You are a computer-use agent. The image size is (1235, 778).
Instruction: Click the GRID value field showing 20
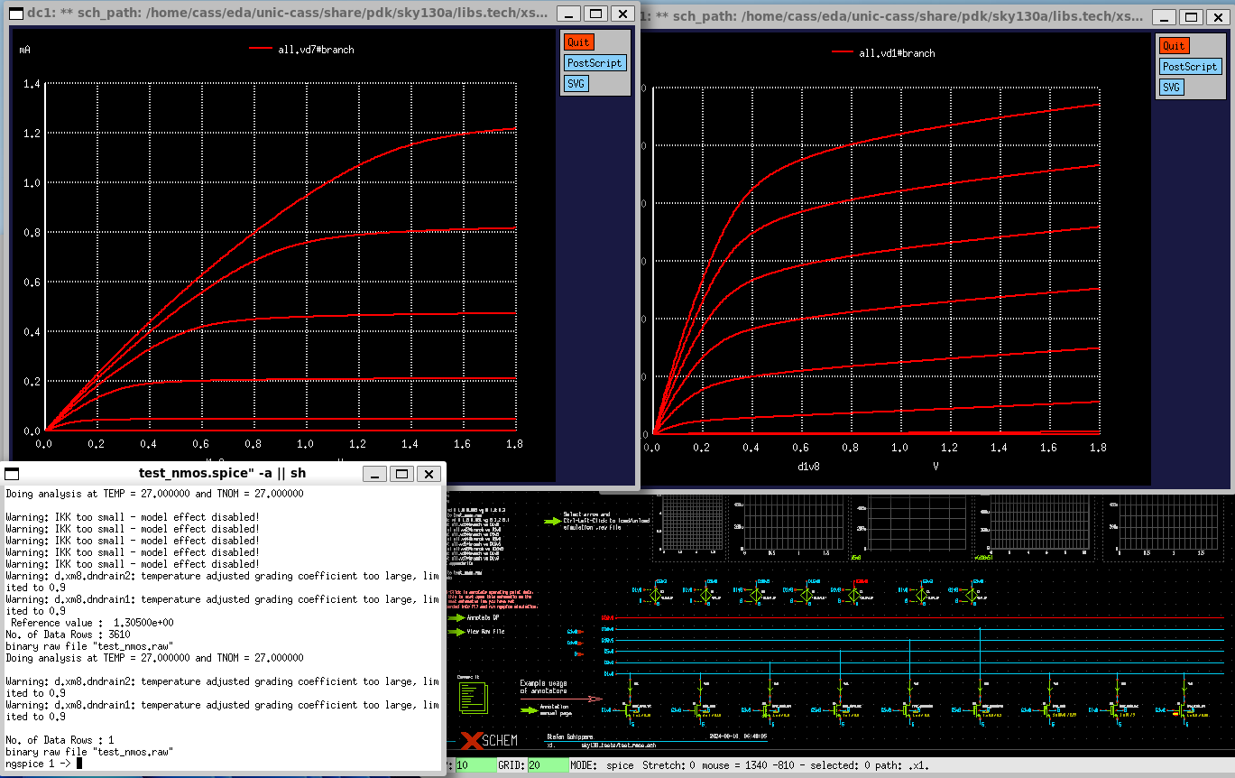(548, 765)
